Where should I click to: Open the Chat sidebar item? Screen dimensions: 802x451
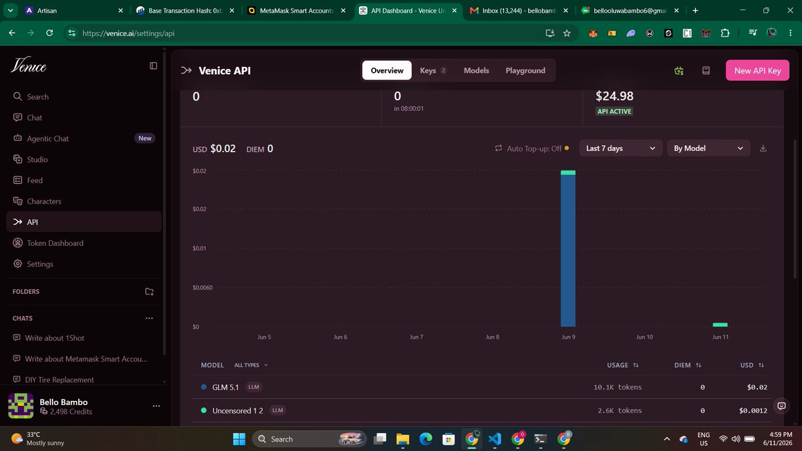click(84, 118)
